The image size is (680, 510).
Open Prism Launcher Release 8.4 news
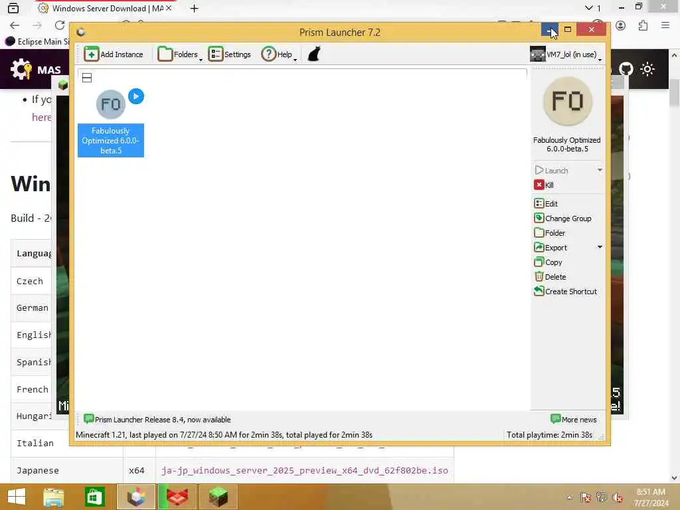(x=157, y=420)
